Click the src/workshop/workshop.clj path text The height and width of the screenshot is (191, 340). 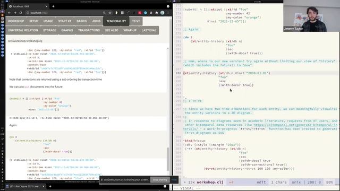25,41
